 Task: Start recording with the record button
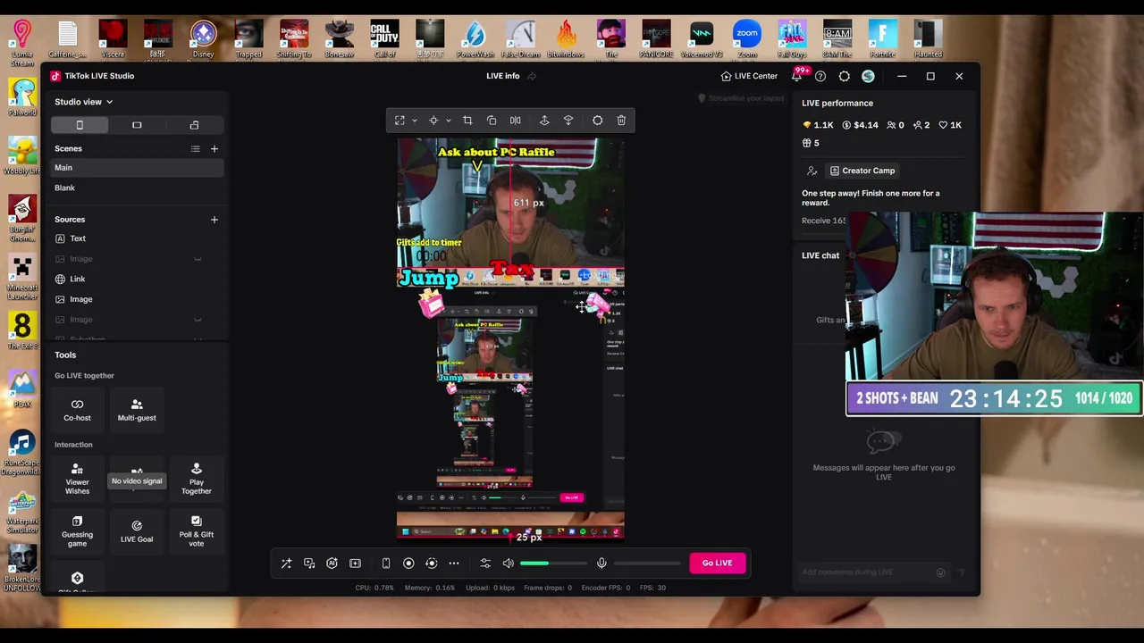click(408, 564)
